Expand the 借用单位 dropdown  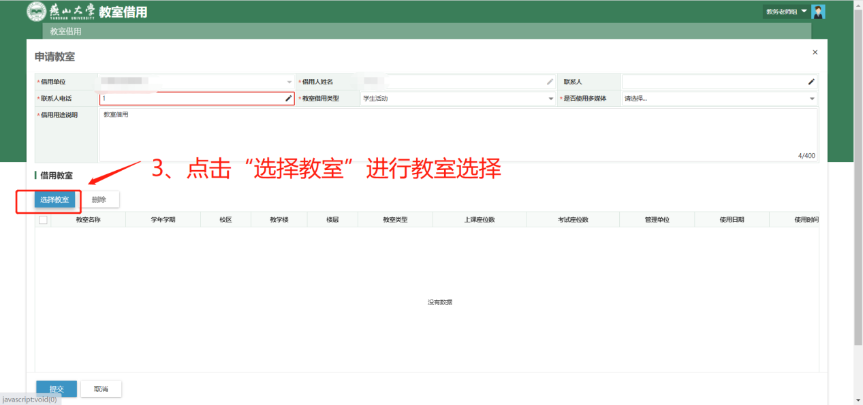tap(289, 82)
